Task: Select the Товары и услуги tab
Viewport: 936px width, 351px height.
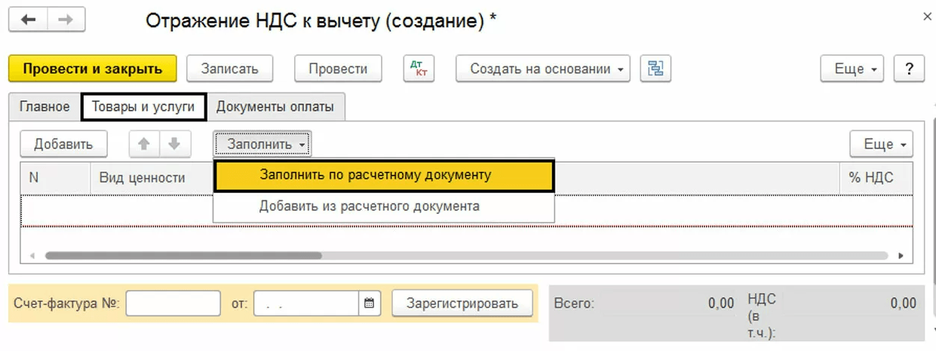Action: (x=143, y=107)
